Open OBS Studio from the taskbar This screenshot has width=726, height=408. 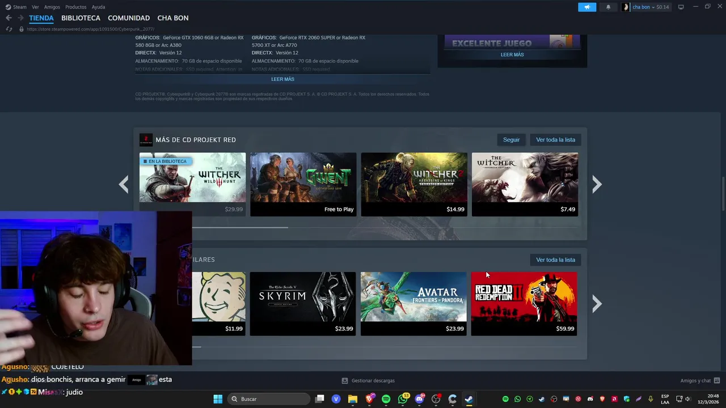pyautogui.click(x=436, y=399)
